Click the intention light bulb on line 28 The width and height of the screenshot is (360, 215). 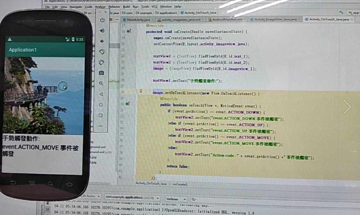(x=141, y=91)
